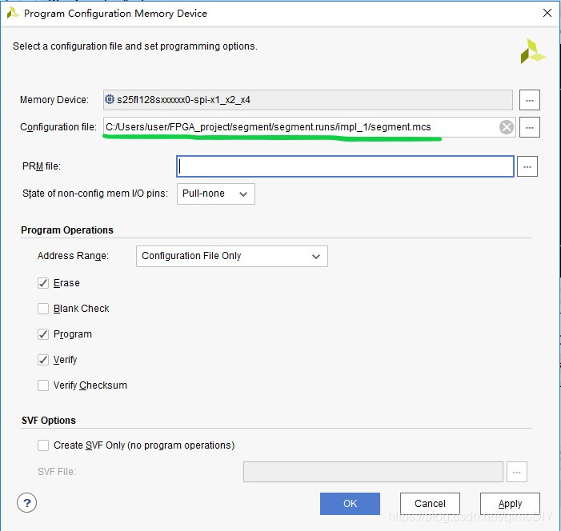
Task: Clear the configuration file path with X icon
Action: click(x=506, y=127)
